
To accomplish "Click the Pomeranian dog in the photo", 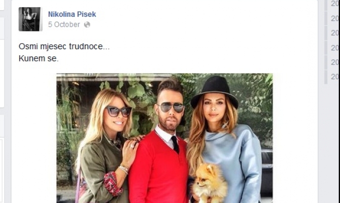I will pos(209,183).
